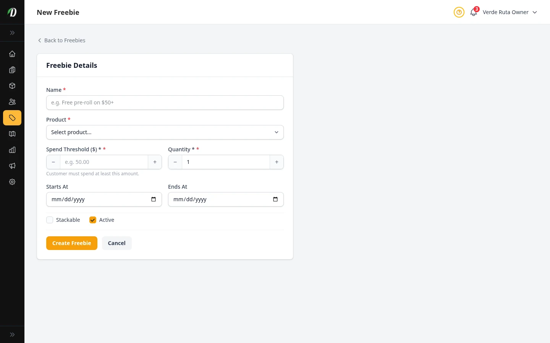Open the map section in the sidebar
The image size is (550, 343).
[x=12, y=134]
